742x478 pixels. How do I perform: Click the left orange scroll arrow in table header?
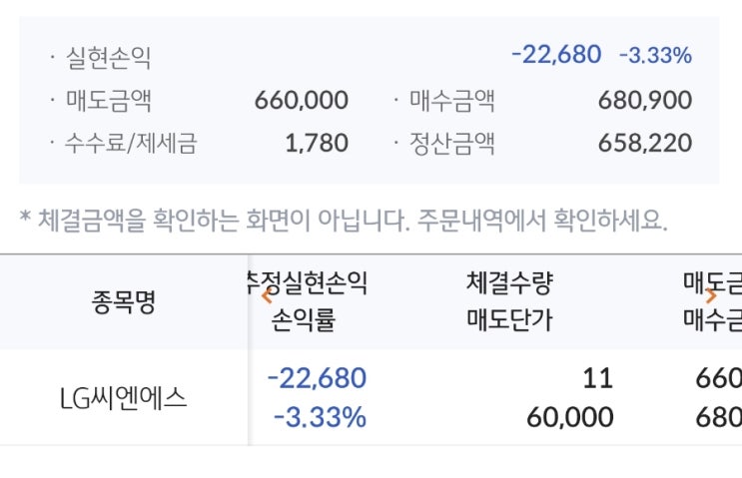(266, 294)
